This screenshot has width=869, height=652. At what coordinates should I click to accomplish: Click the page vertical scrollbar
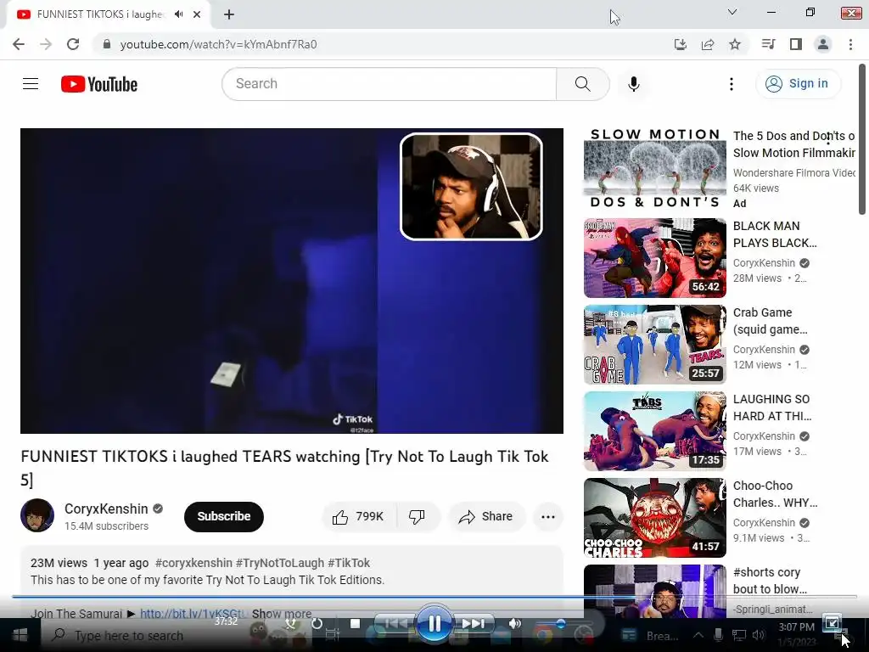tap(862, 138)
